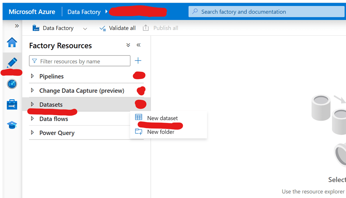The width and height of the screenshot is (346, 198).
Task: Choose New dataset from context menu
Action: tap(162, 118)
